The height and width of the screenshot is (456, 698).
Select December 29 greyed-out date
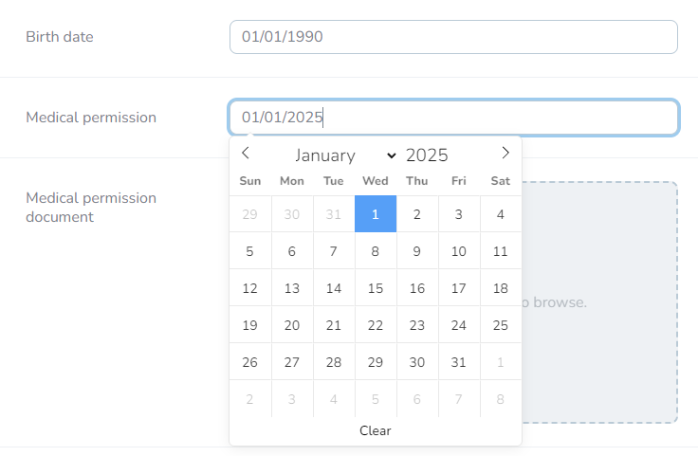250,214
